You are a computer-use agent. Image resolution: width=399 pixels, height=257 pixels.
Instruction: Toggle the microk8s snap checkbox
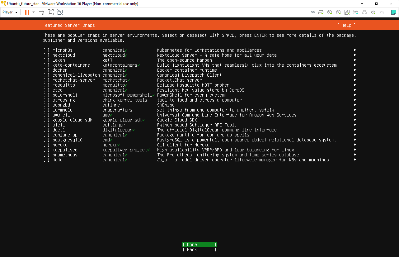(46, 50)
